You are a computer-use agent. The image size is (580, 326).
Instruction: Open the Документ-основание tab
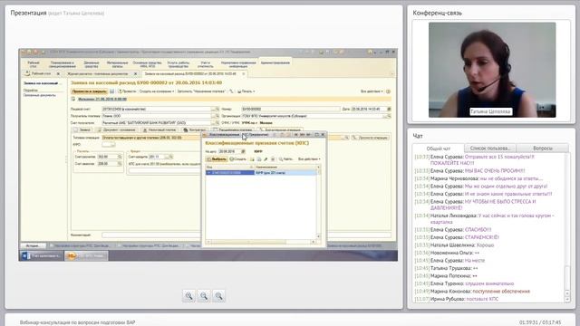coord(117,129)
